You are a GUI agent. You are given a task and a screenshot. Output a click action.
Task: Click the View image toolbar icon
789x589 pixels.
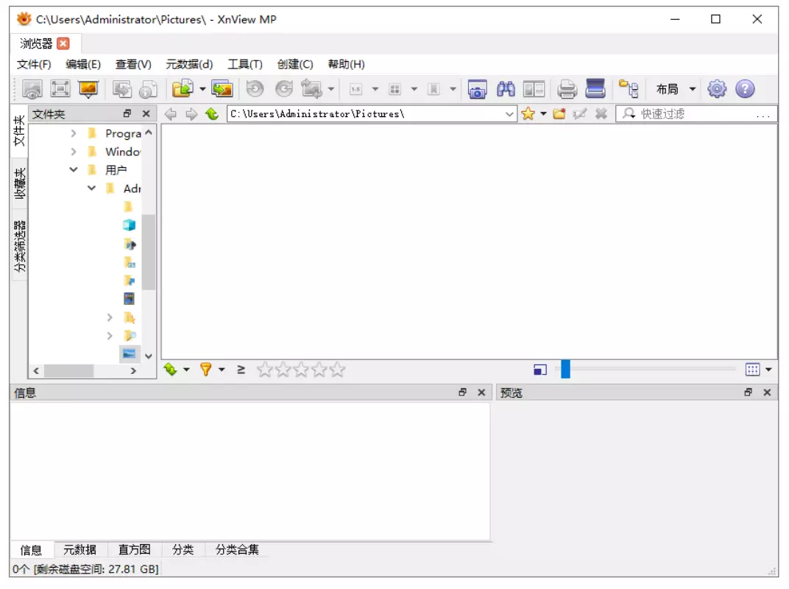(x=32, y=89)
